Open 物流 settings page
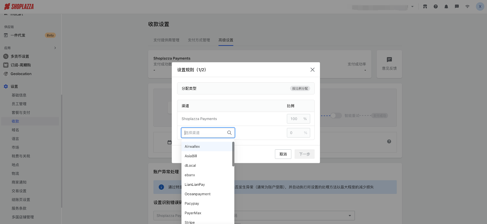This screenshot has width=487, height=224. tap(15, 174)
